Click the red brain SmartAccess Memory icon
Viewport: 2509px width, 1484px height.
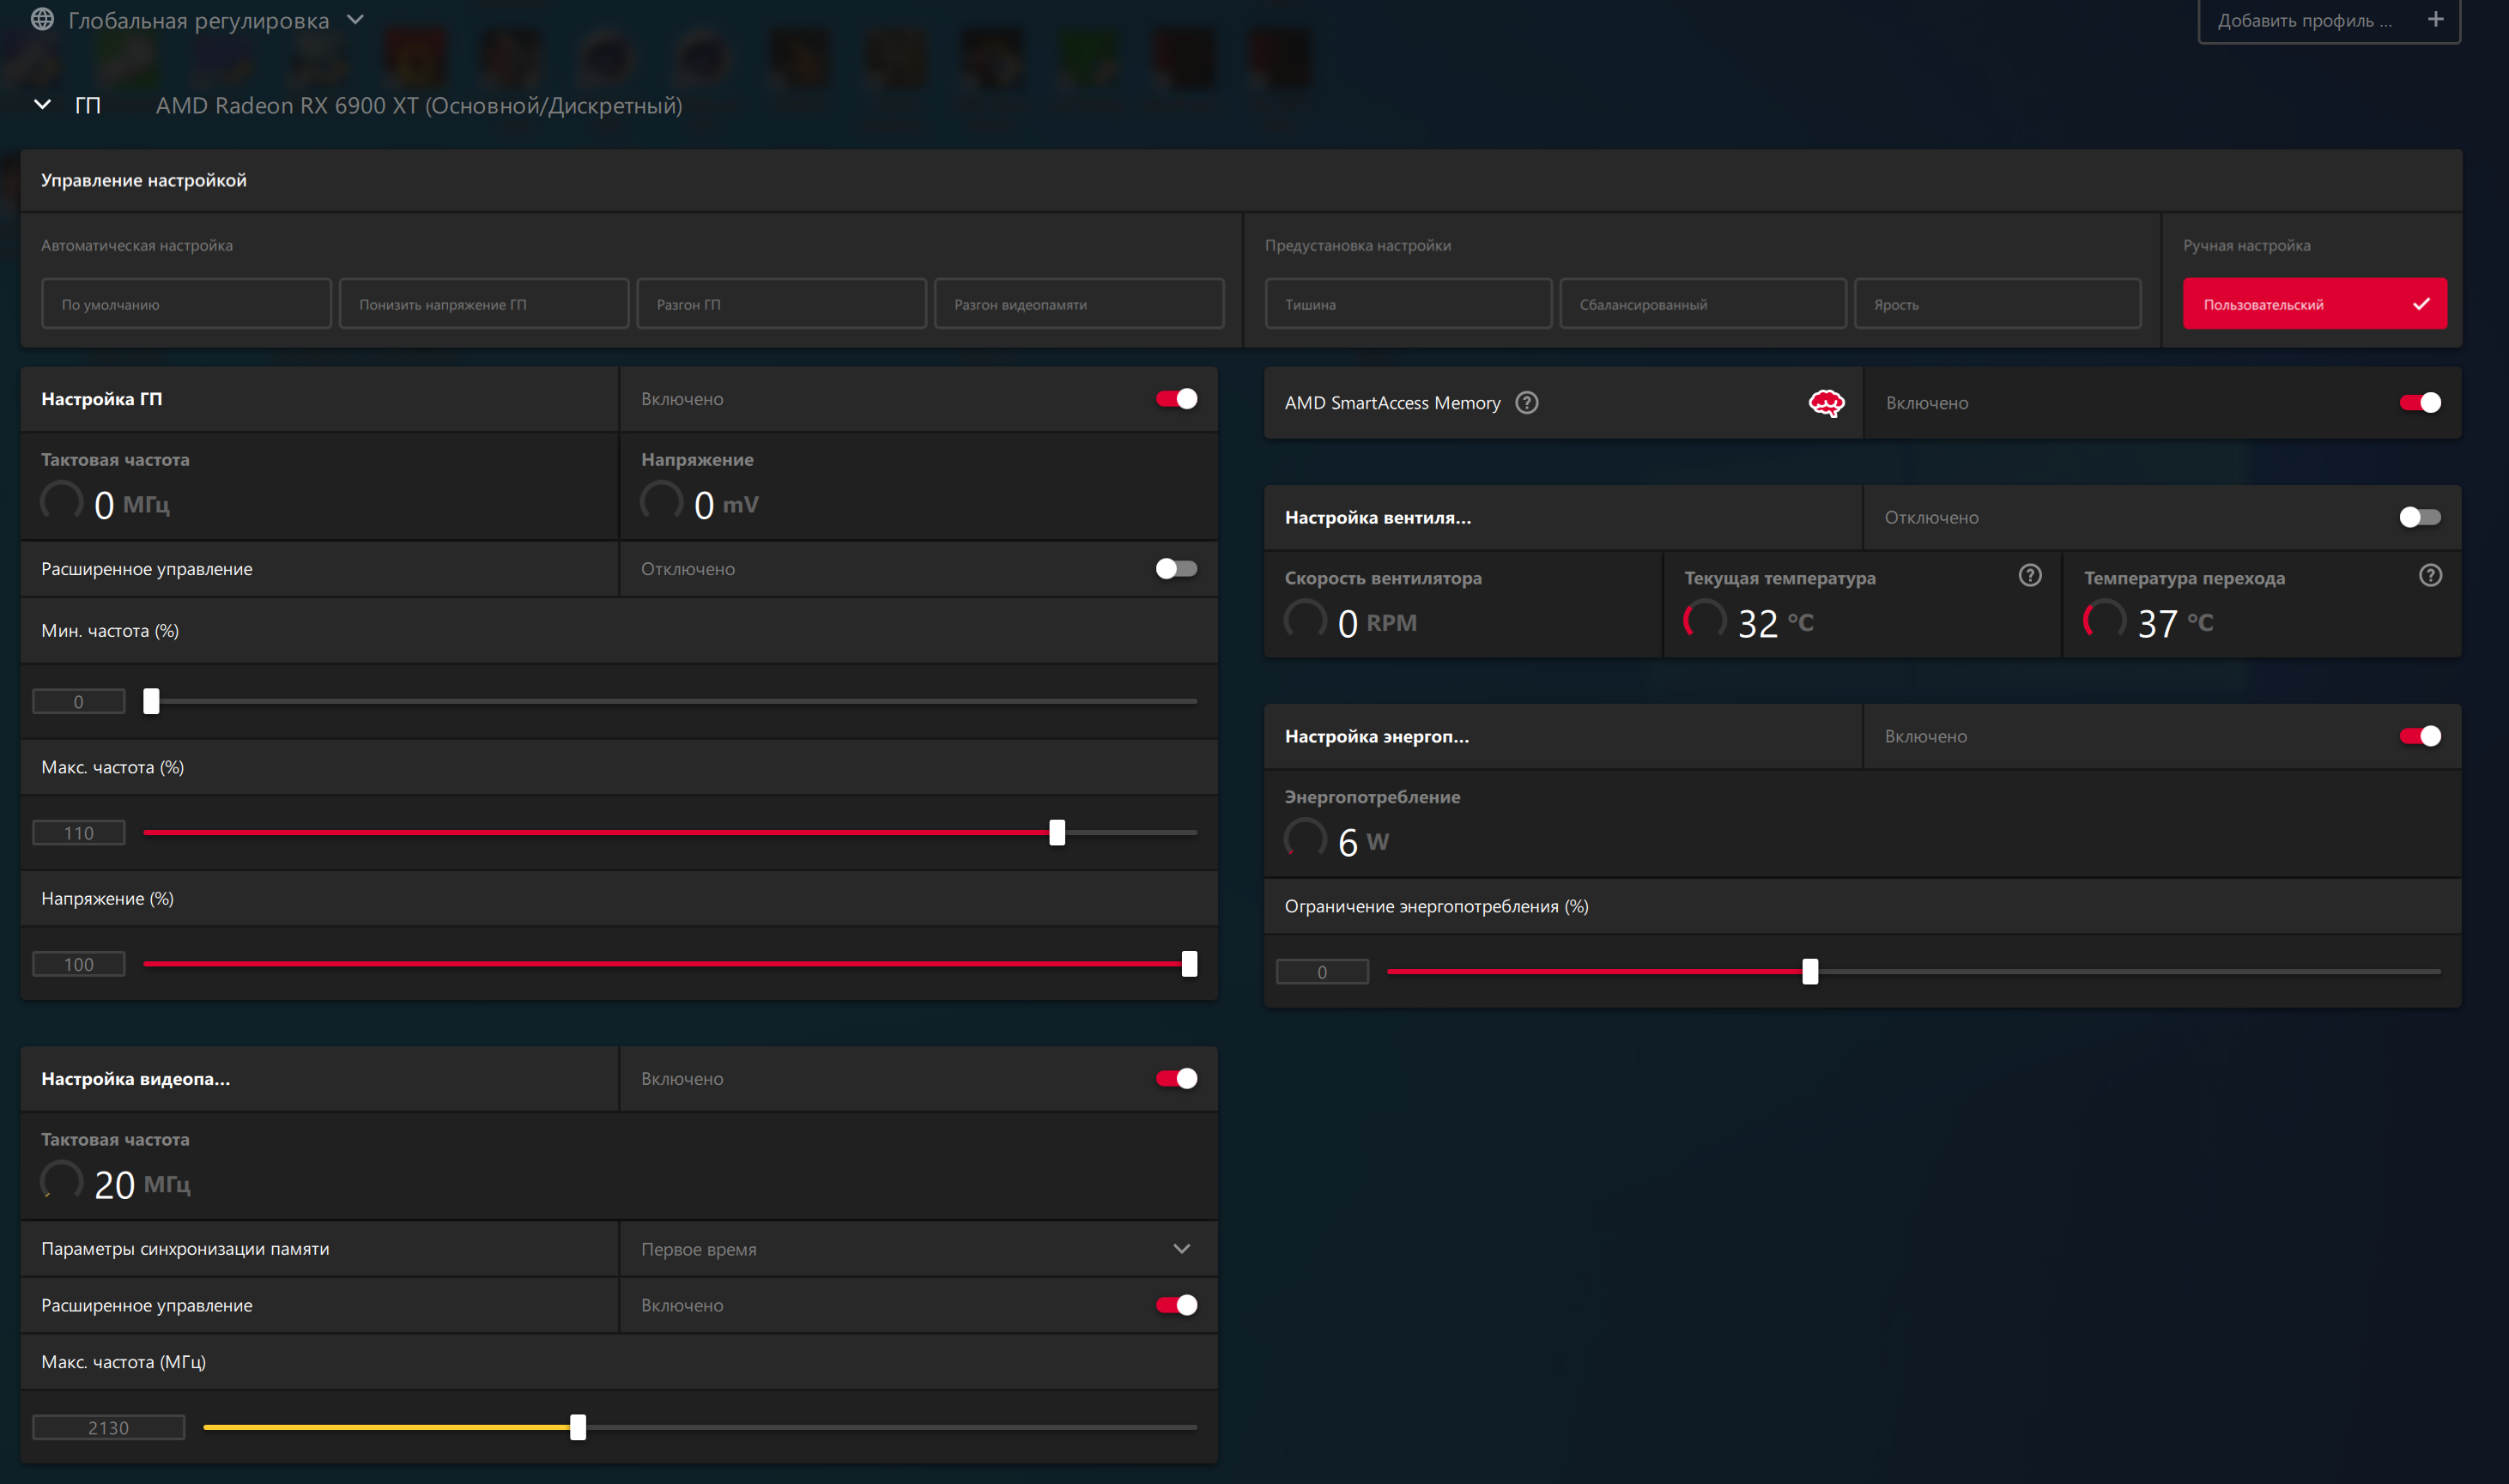pyautogui.click(x=1826, y=403)
